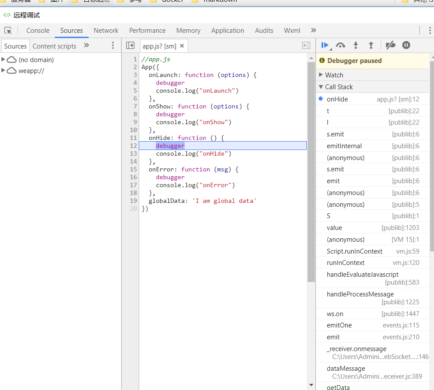Open the Network tab
The width and height of the screenshot is (434, 390).
click(106, 31)
